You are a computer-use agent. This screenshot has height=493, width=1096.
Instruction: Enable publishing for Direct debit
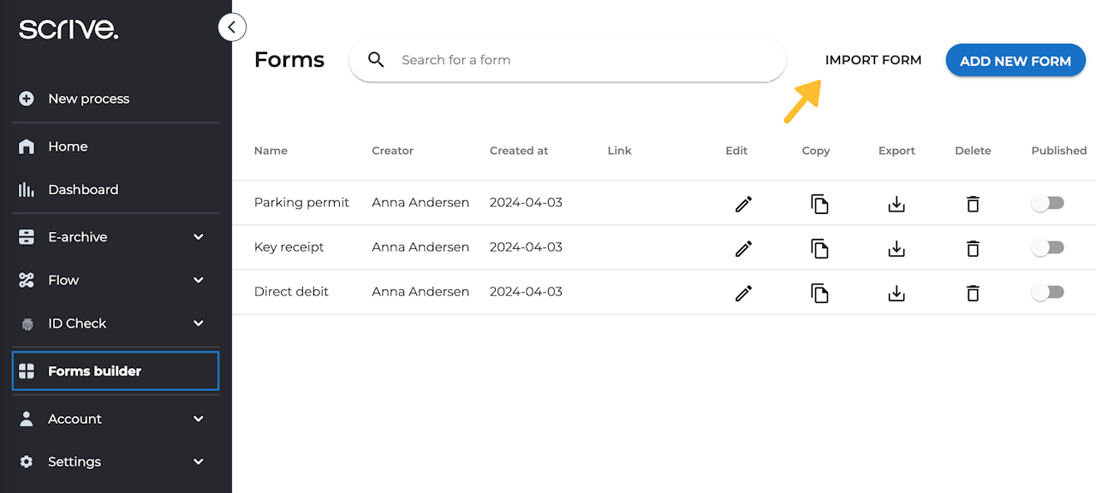[x=1048, y=292]
